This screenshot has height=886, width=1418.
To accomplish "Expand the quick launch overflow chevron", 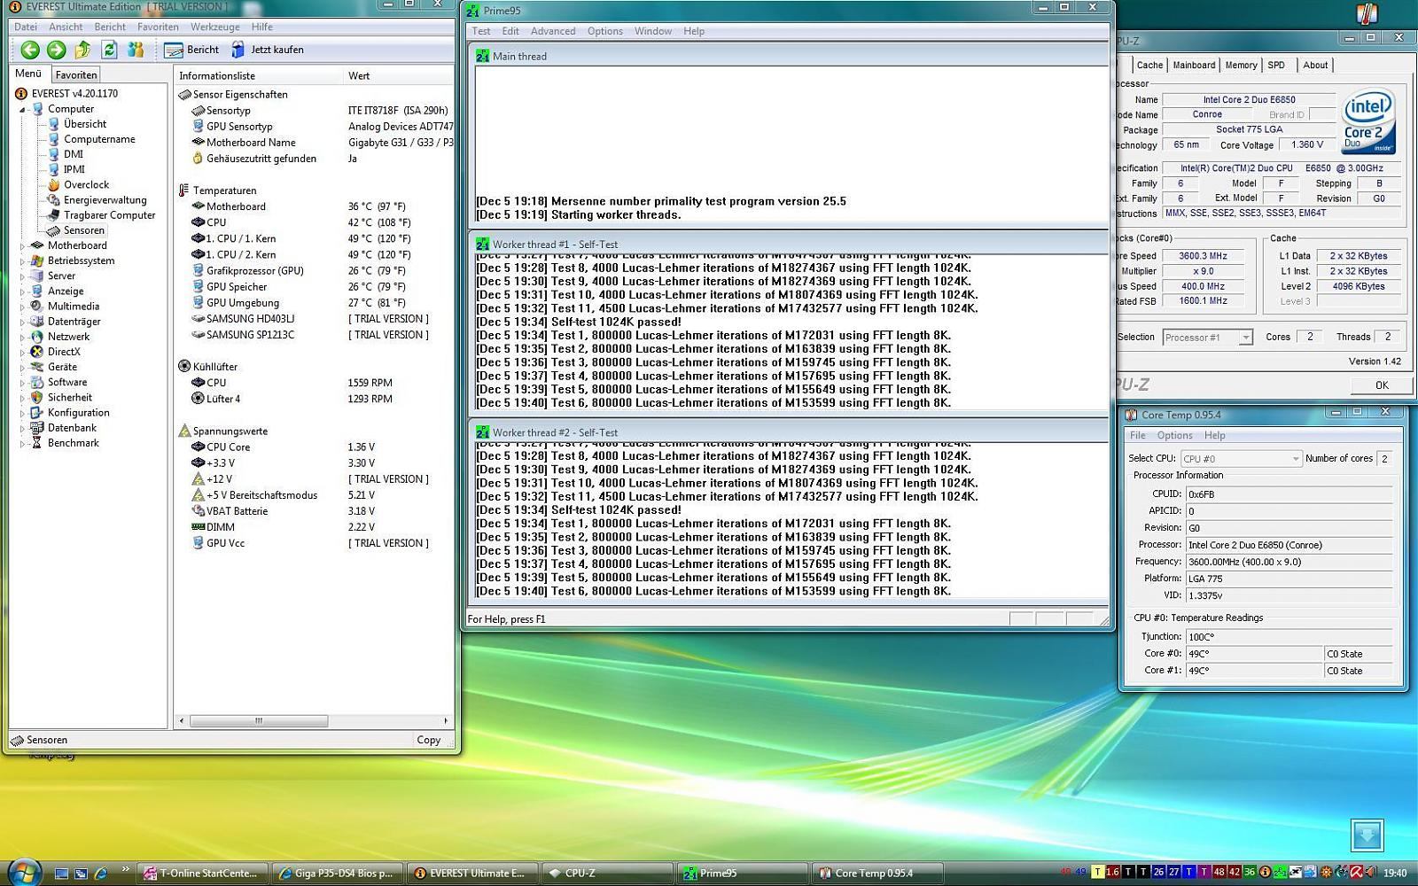I will tap(125, 869).
